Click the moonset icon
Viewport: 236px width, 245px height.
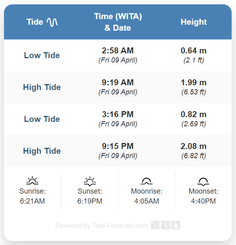(x=203, y=182)
